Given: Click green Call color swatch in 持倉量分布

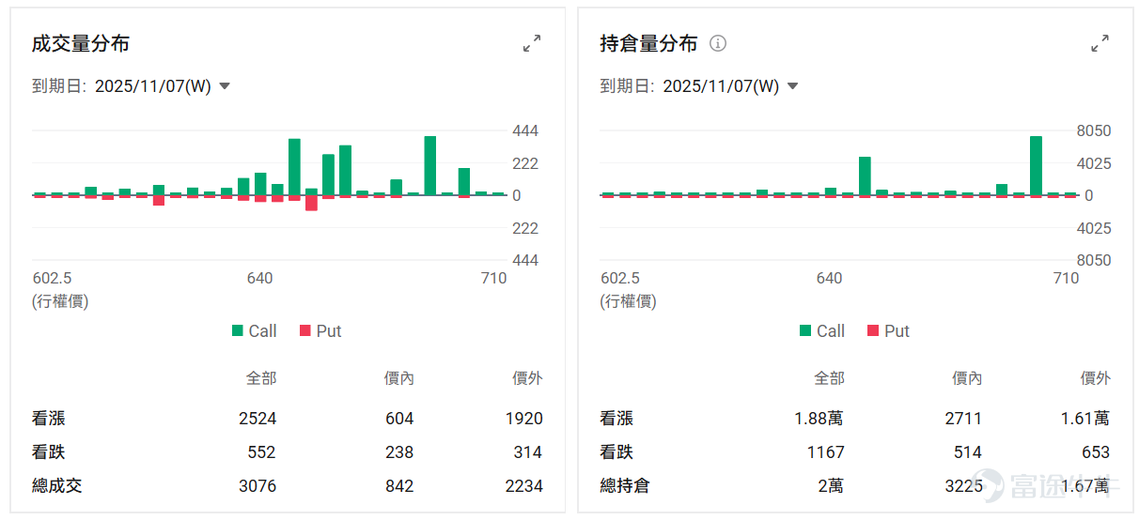Looking at the screenshot, I should point(805,330).
